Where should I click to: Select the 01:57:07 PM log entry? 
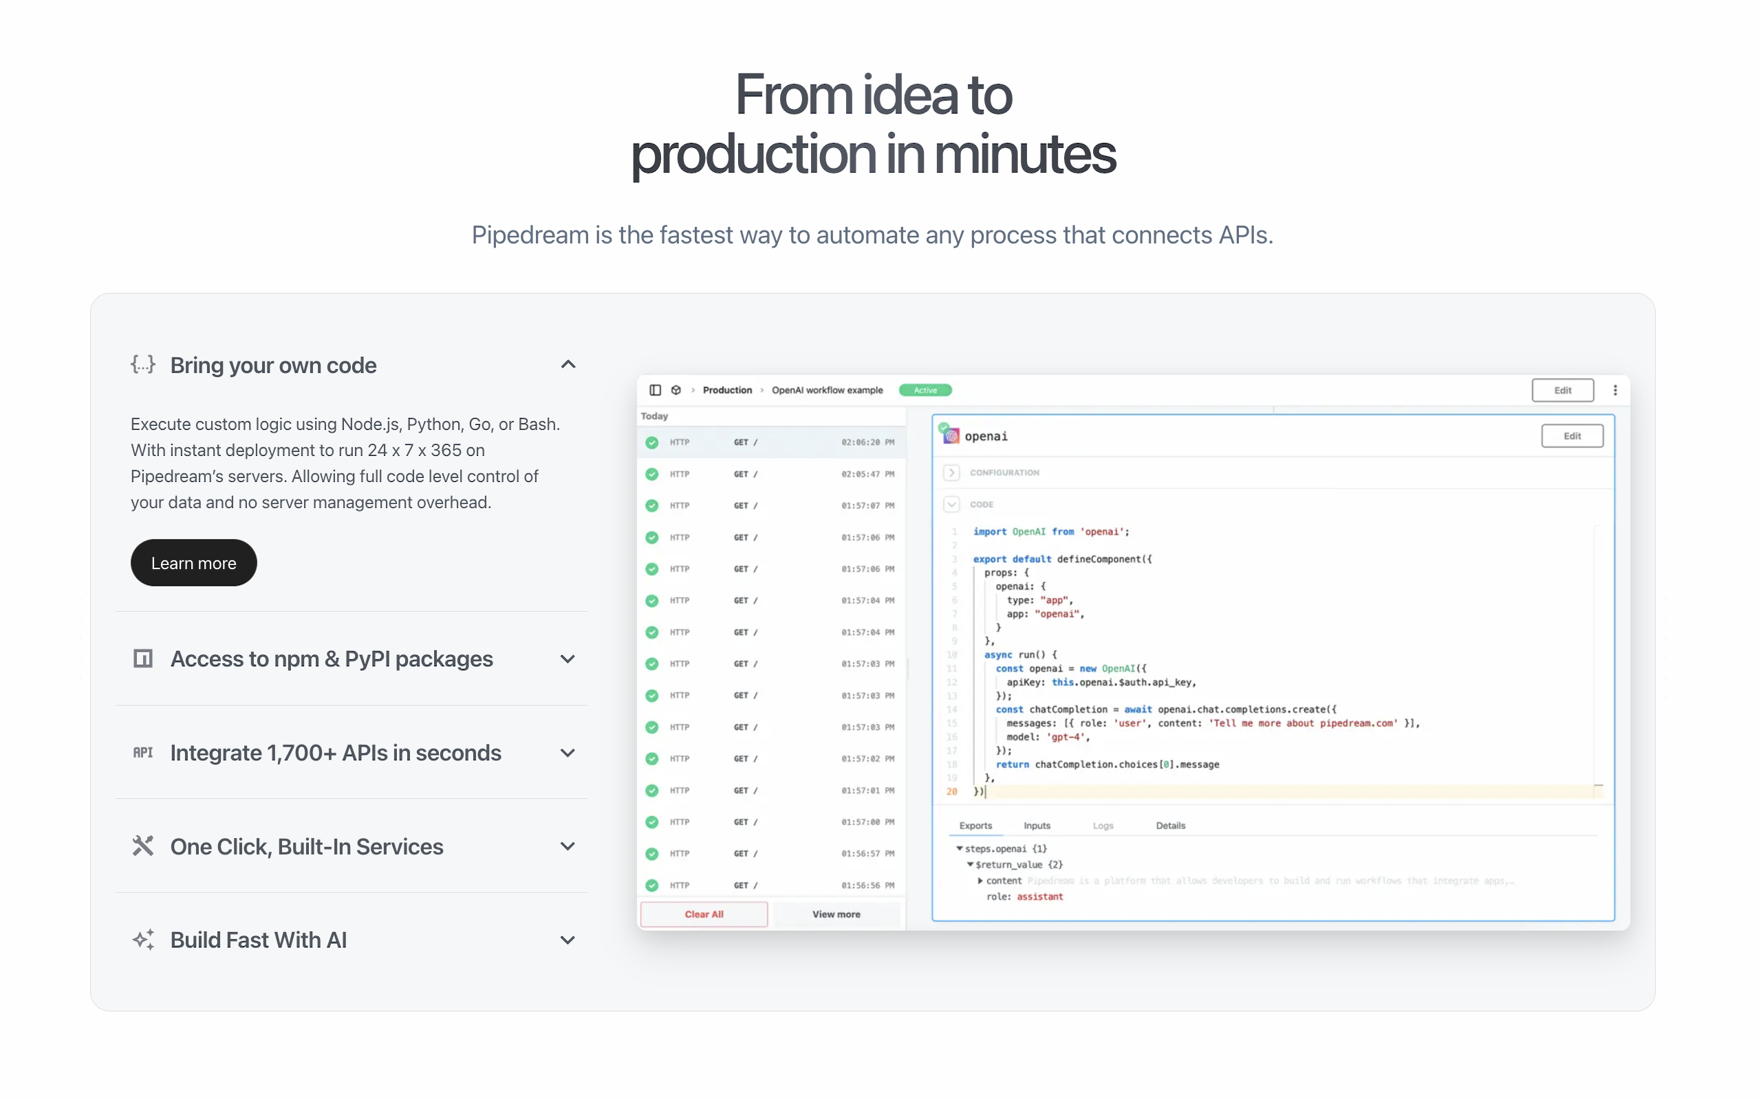(x=771, y=505)
